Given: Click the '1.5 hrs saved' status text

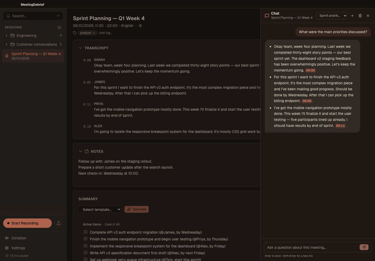Looking at the screenshot, I should tap(19, 256).
